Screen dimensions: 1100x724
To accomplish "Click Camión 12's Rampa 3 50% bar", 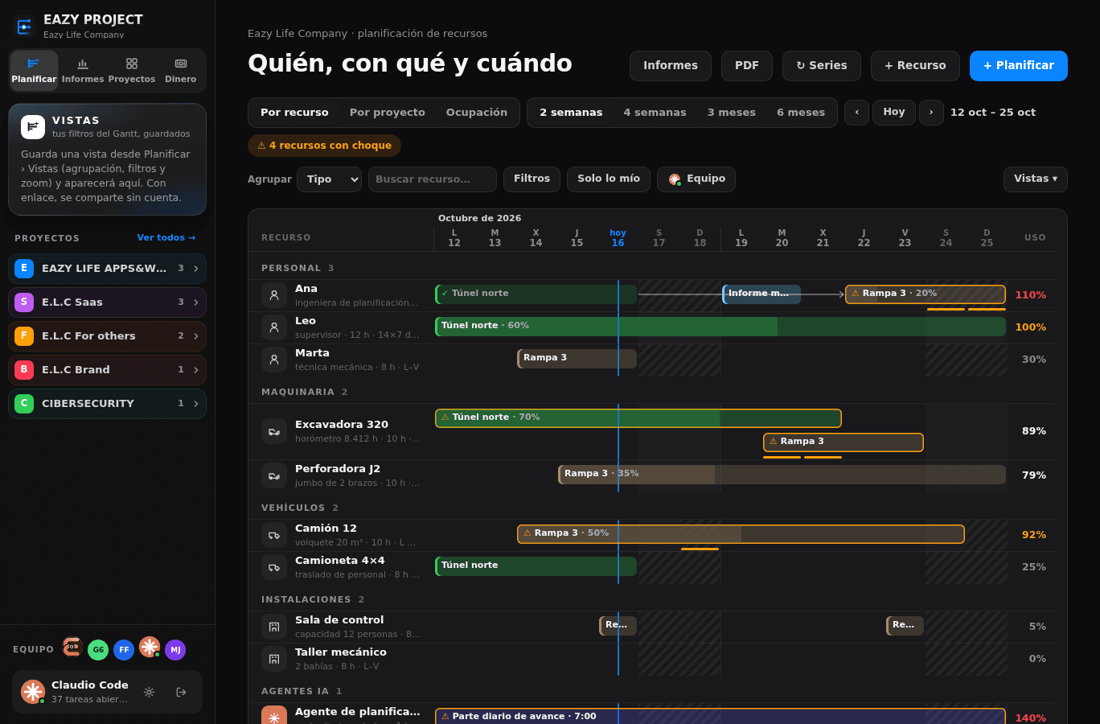I will click(741, 534).
